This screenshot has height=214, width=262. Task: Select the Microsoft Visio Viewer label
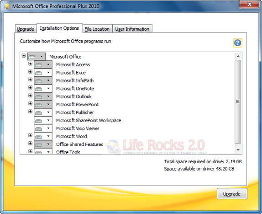(x=78, y=128)
